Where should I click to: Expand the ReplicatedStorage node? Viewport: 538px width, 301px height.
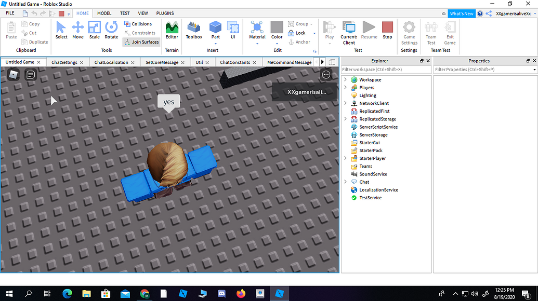point(346,119)
